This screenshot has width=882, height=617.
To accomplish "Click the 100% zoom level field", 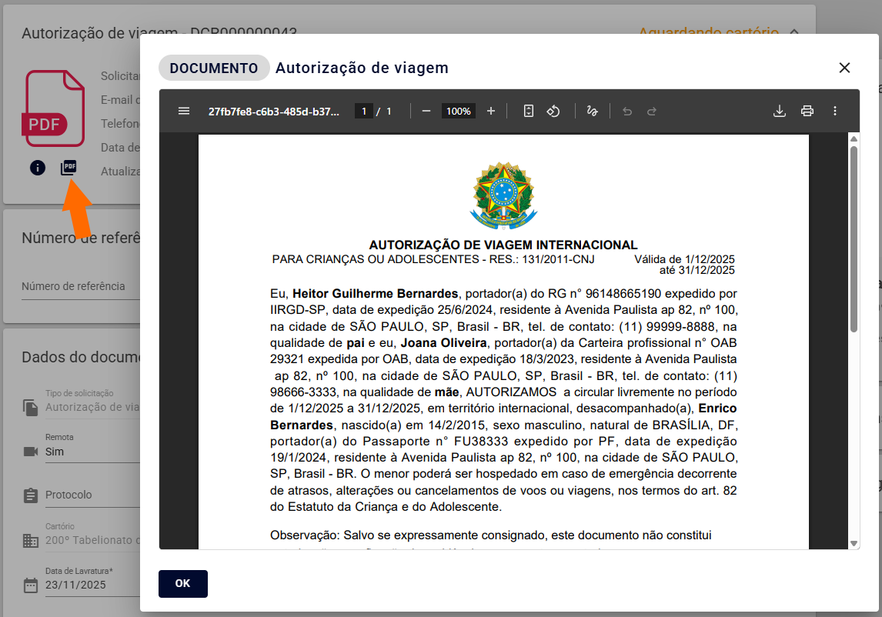I will tap(459, 111).
